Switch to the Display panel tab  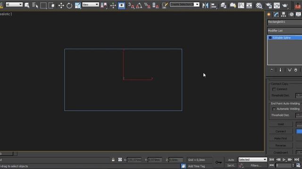coord(298,15)
